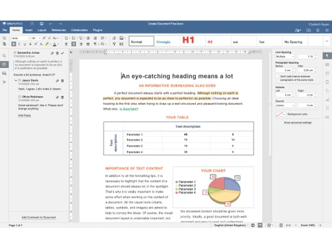This screenshot has width=332, height=249.
Task: Justify the paragraph text
Action: click(88, 44)
